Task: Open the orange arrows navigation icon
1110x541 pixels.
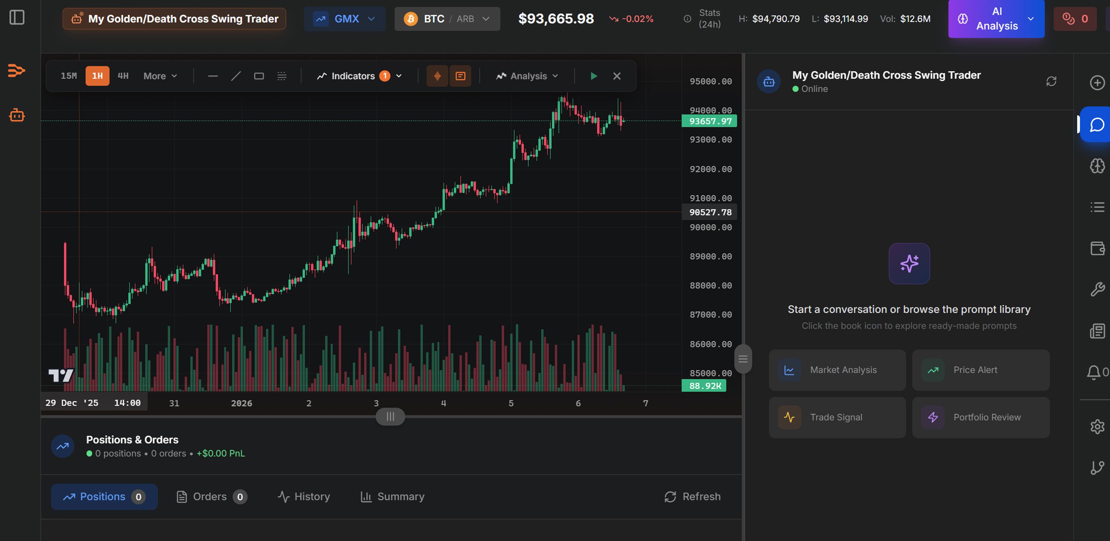Action: point(17,70)
